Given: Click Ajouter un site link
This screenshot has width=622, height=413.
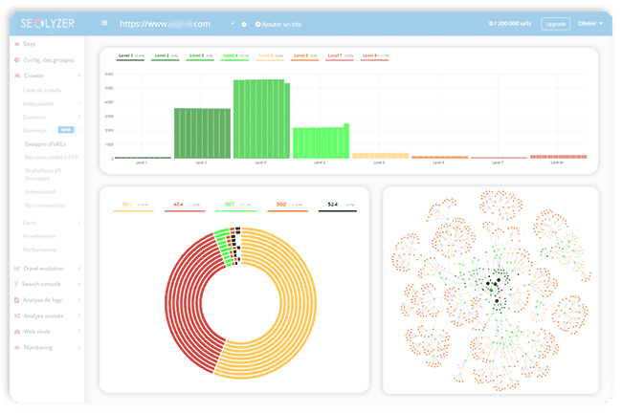Looking at the screenshot, I should pos(279,24).
